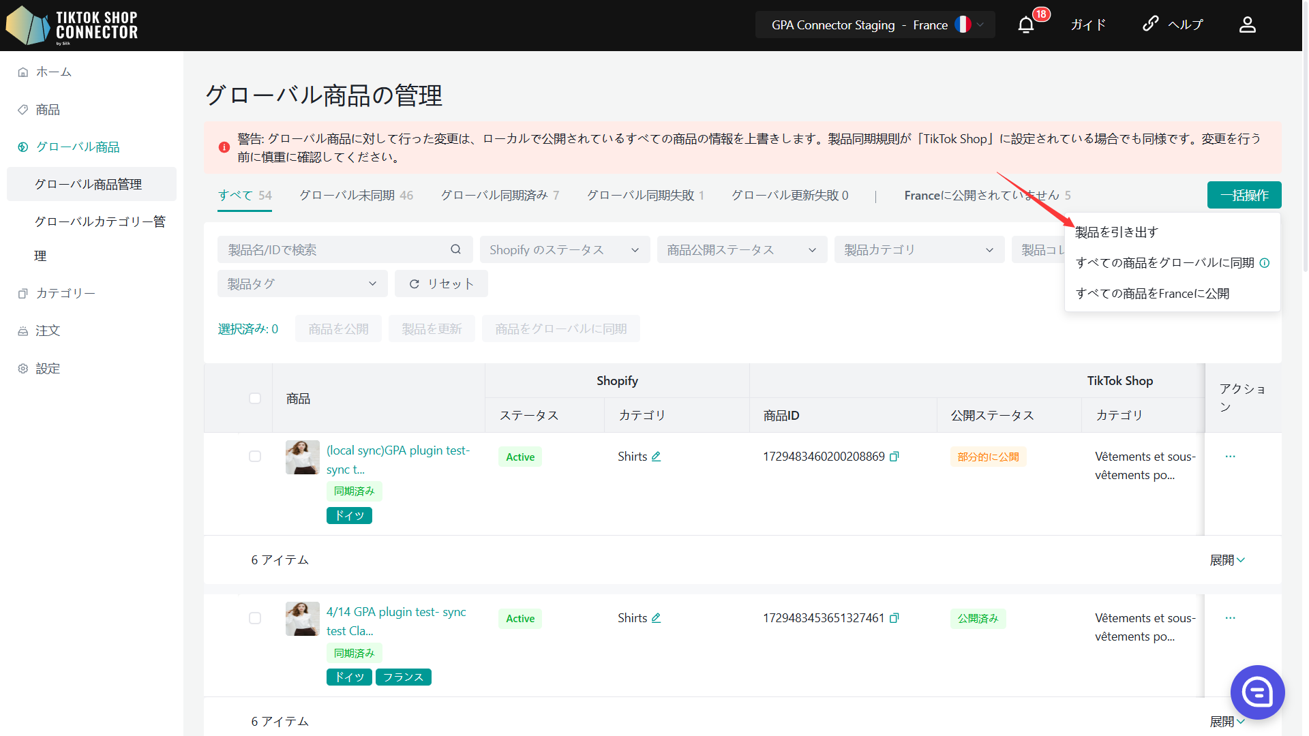Open the ガイド link in header
This screenshot has height=736, width=1309.
(x=1088, y=25)
